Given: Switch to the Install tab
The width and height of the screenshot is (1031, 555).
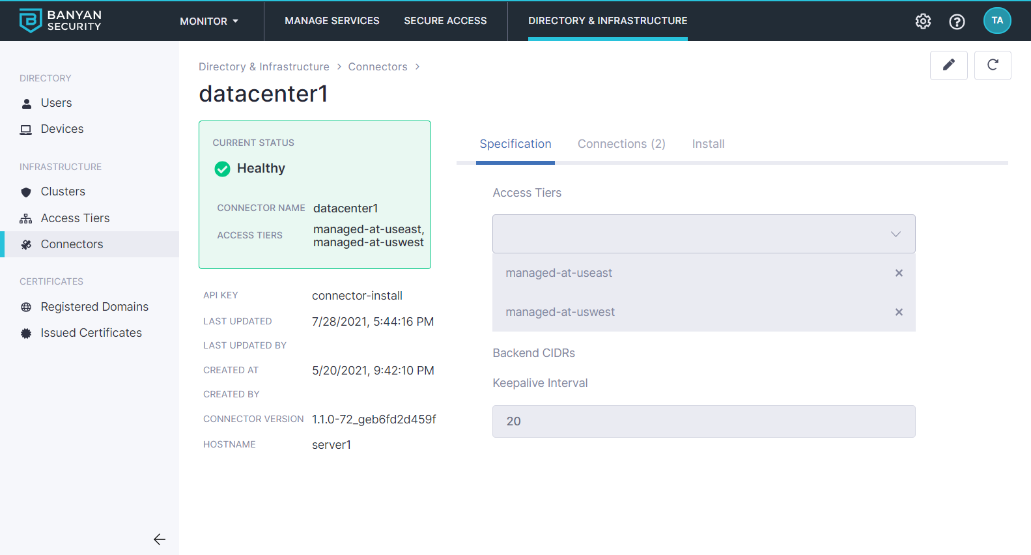Looking at the screenshot, I should click(708, 144).
